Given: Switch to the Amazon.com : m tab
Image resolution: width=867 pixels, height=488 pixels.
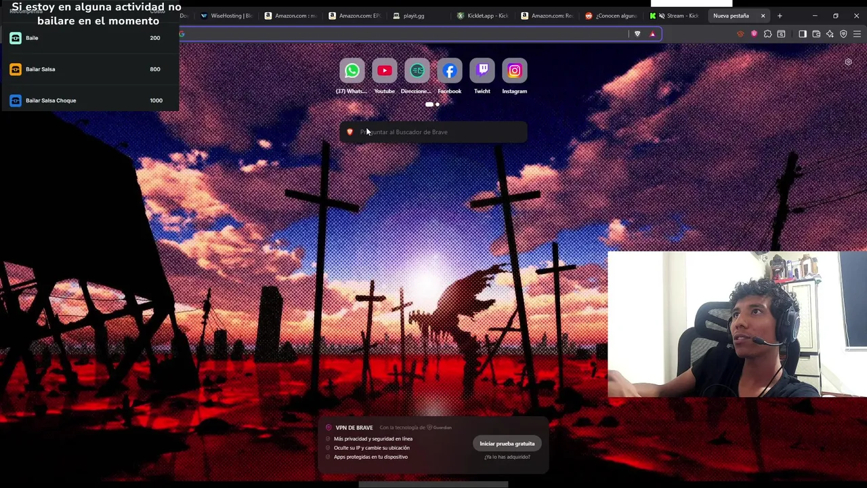Looking at the screenshot, I should [x=291, y=16].
